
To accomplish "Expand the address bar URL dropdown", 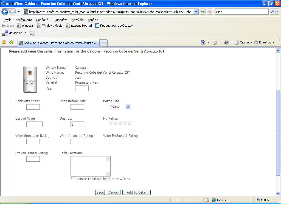I will pyautogui.click(x=196, y=12).
